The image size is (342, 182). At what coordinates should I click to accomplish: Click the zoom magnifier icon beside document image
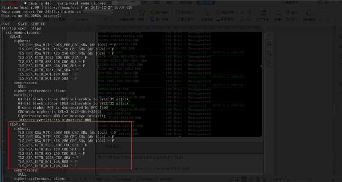click(269, 53)
